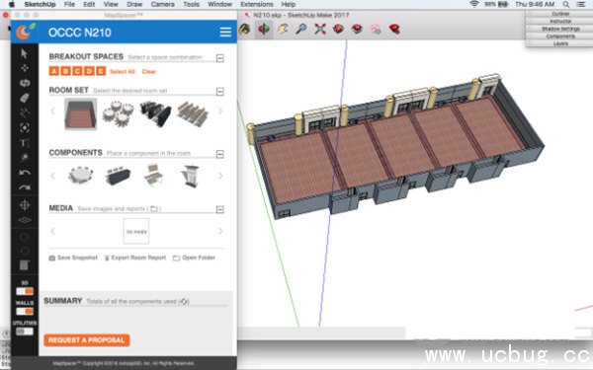This screenshot has width=593, height=370.
Task: Select the Zoom magnifier tool in toolbar
Action: pos(301,29)
